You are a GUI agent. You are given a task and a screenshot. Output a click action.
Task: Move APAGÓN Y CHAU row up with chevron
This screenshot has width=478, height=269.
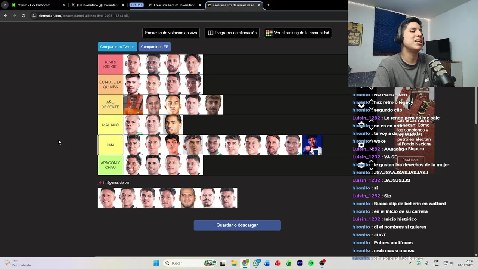(371, 161)
